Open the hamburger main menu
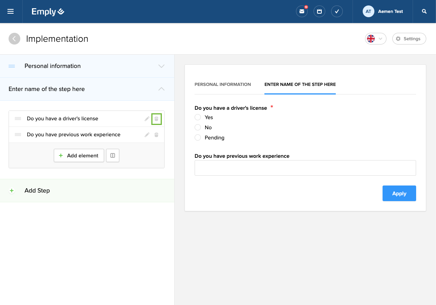 (x=11, y=11)
